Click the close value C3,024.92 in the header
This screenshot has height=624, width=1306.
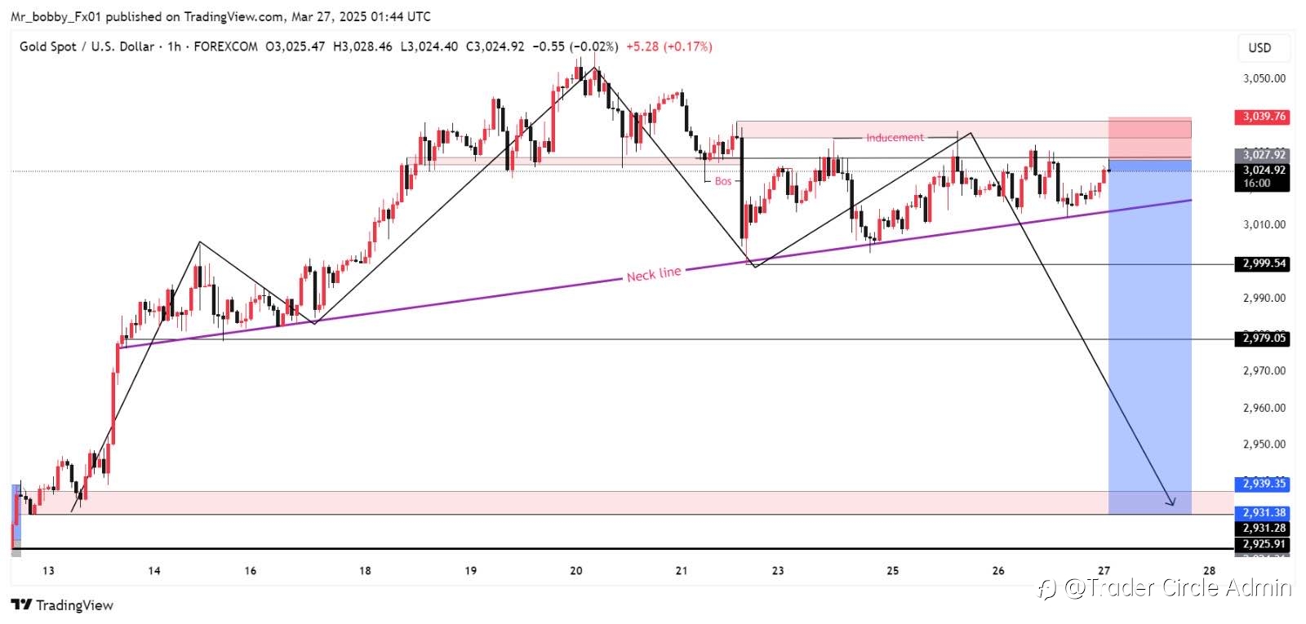click(495, 46)
